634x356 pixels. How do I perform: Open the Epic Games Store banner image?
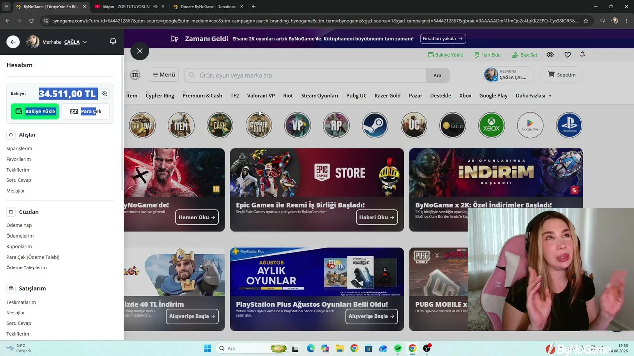click(317, 173)
